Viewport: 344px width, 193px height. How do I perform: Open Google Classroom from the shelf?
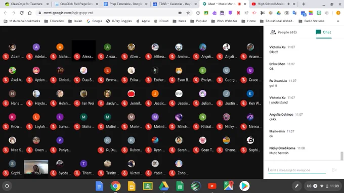point(148,186)
